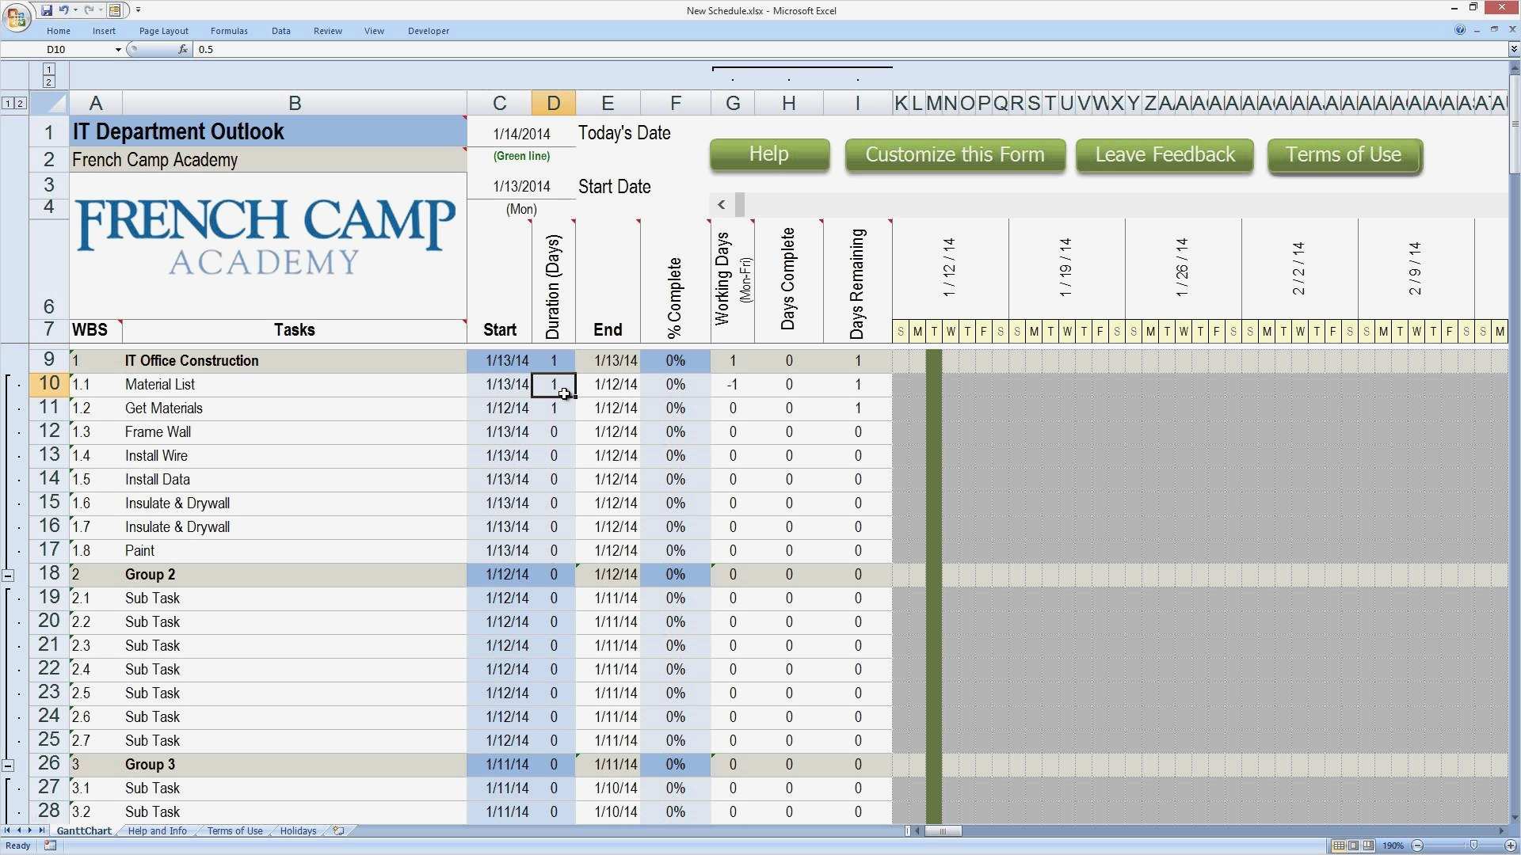Collapse the Group 2 outline section

[x=9, y=574]
